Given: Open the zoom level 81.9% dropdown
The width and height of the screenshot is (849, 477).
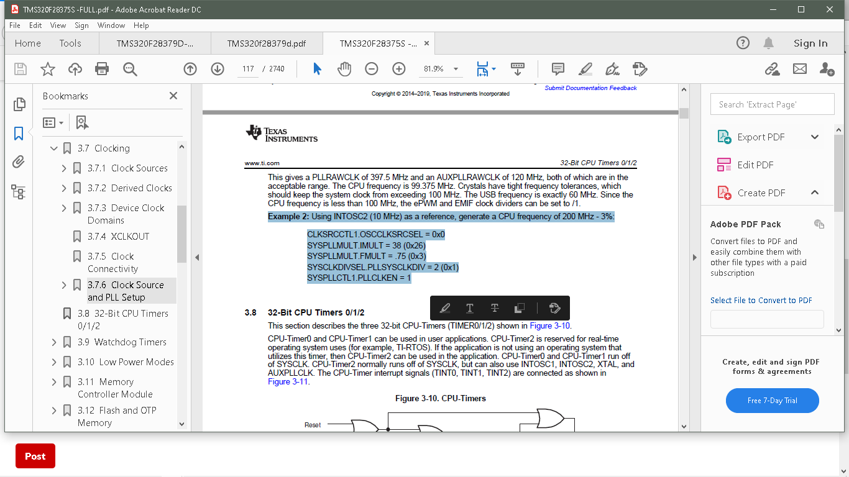Looking at the screenshot, I should coord(456,69).
